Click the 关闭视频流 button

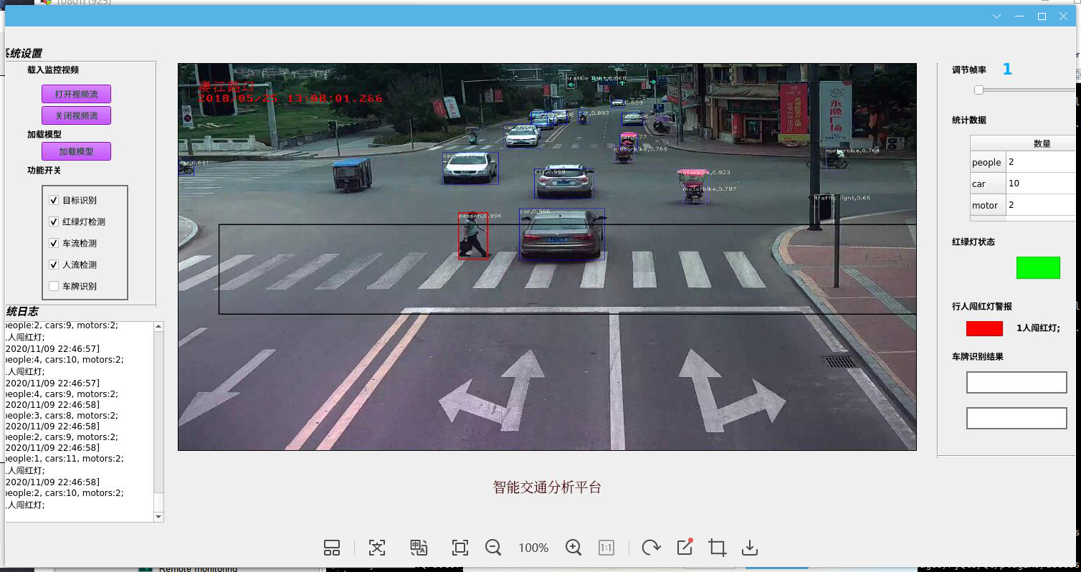76,115
